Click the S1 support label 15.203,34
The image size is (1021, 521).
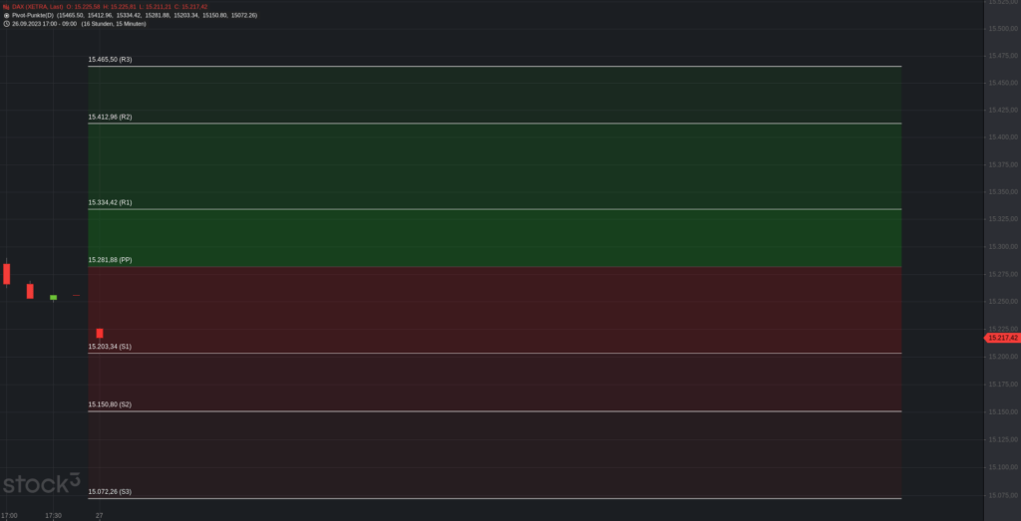110,347
